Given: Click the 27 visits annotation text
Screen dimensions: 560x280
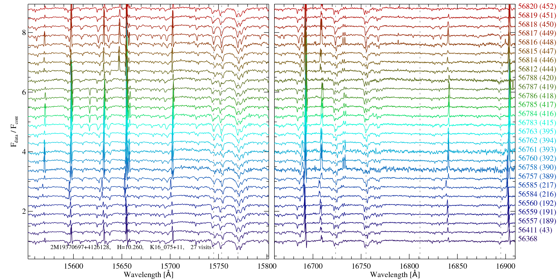Looking at the screenshot, I should pyautogui.click(x=201, y=247).
